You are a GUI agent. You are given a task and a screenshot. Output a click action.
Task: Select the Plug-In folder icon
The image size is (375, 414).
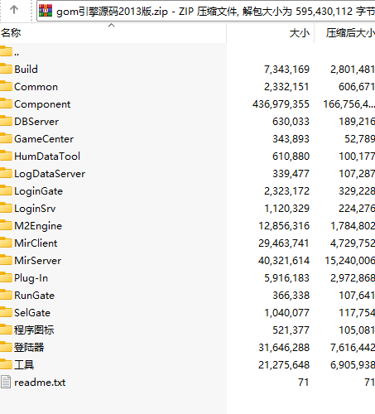tap(6, 277)
